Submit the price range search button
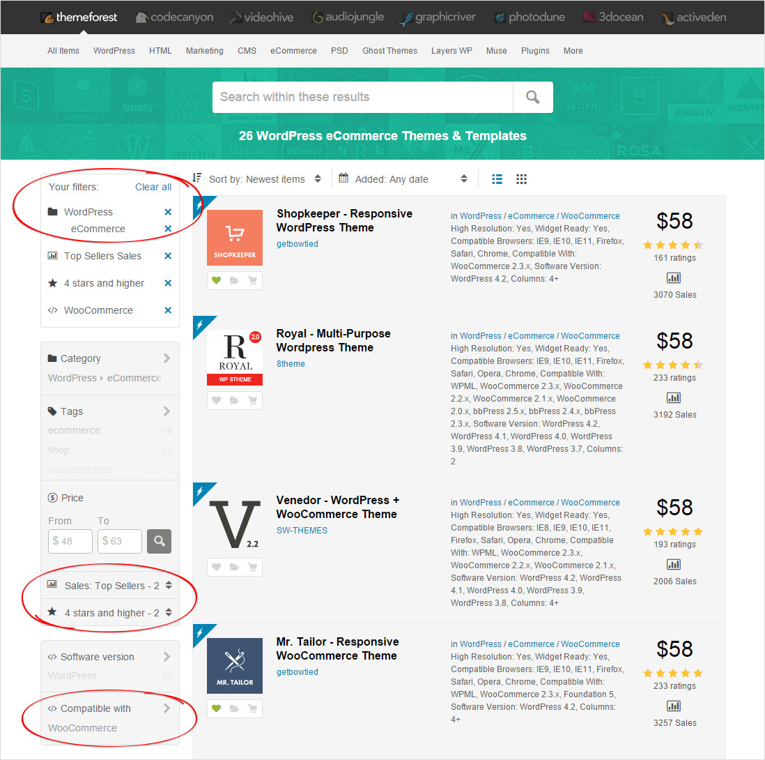This screenshot has height=760, width=765. click(159, 541)
